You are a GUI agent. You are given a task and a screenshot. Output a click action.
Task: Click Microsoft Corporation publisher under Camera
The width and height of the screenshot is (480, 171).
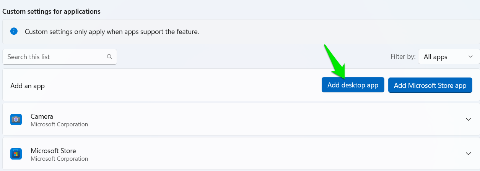click(x=59, y=124)
